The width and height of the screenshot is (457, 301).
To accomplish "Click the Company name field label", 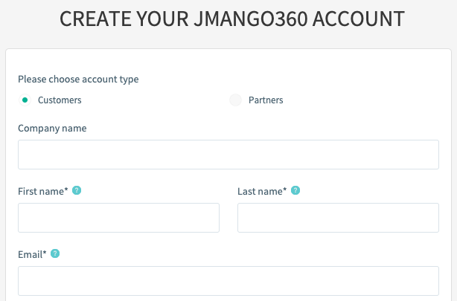I will click(x=52, y=128).
